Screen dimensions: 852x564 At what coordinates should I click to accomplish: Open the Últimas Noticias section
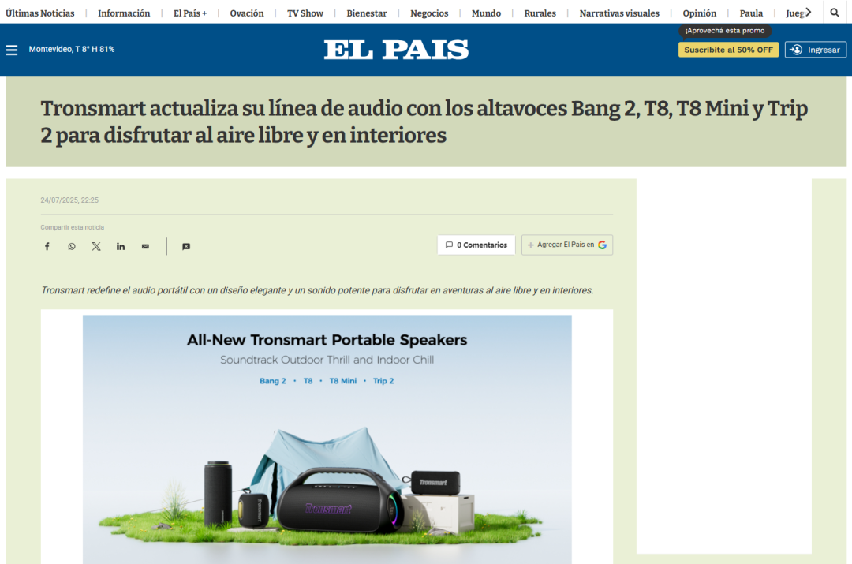pos(39,13)
